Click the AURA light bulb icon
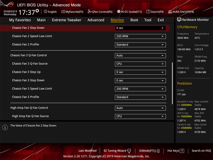The image size is (213, 160). (170, 12)
